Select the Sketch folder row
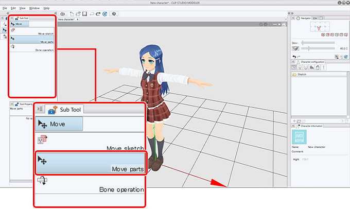Viewport: 350px width, 209px height. click(319, 74)
